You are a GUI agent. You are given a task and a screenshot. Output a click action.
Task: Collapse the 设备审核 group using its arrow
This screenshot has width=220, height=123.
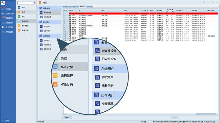[60, 8]
